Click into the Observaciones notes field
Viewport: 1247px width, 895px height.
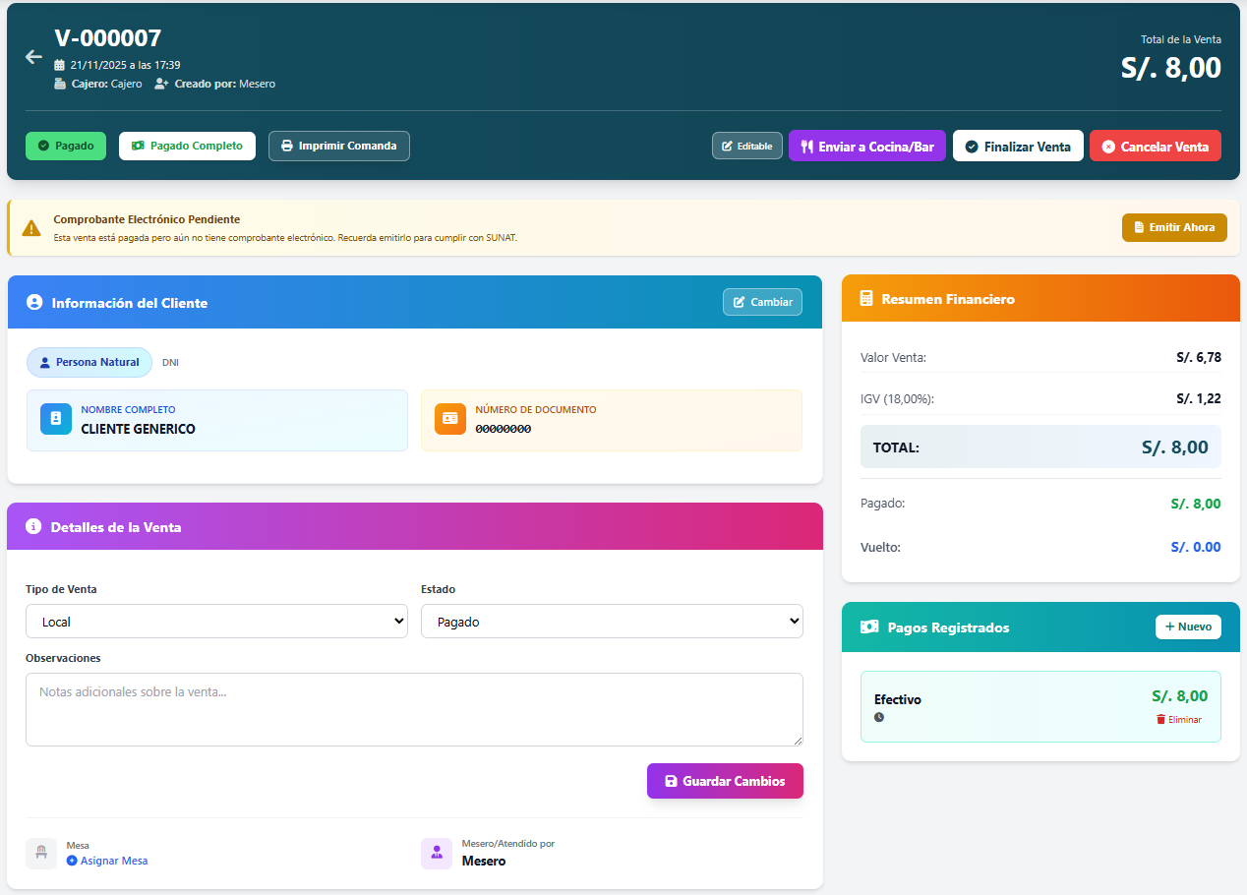tap(414, 709)
